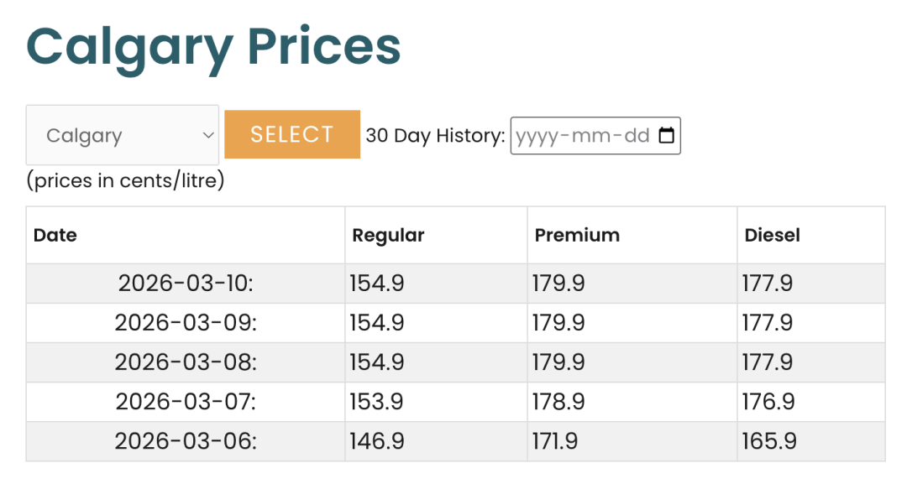Select the 2026-03-09 date cell
This screenshot has width=907, height=479.
tap(186, 323)
